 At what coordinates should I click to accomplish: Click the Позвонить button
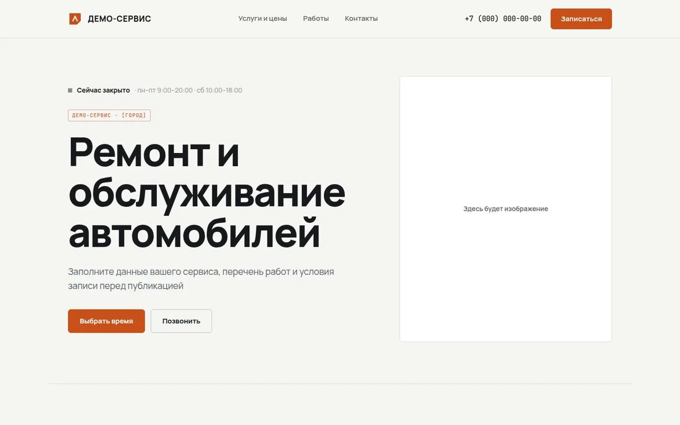(181, 321)
